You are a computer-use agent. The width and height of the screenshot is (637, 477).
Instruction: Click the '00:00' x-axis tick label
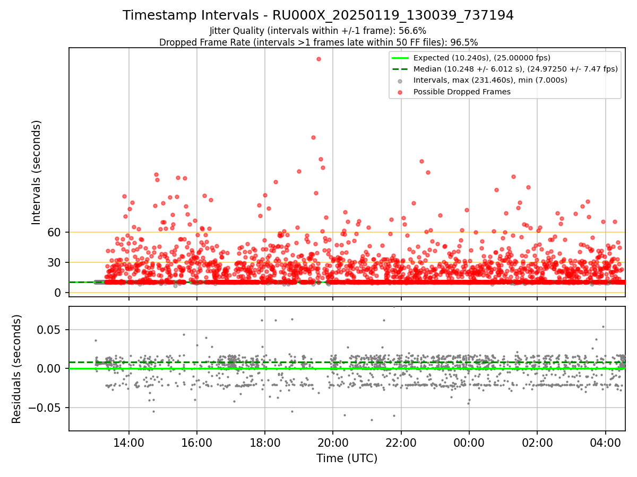(x=469, y=443)
